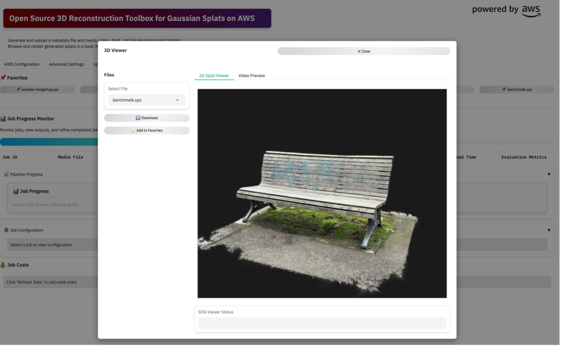Switch to the Video Preview tab
This screenshot has width=561, height=347.
252,75
